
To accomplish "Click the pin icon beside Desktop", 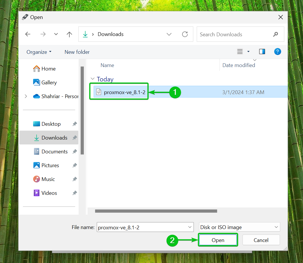I will pyautogui.click(x=75, y=124).
